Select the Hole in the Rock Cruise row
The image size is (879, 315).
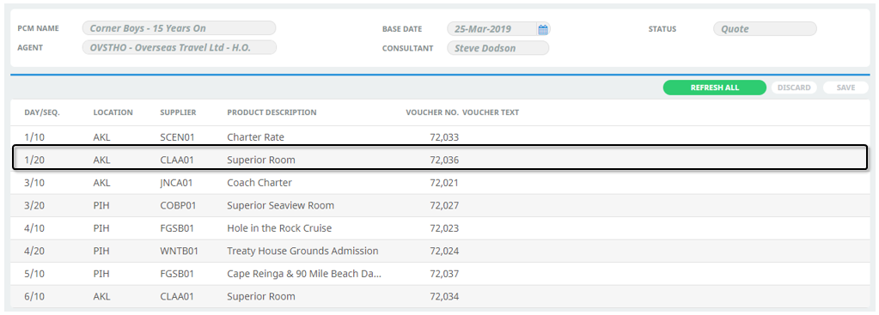pyautogui.click(x=440, y=228)
